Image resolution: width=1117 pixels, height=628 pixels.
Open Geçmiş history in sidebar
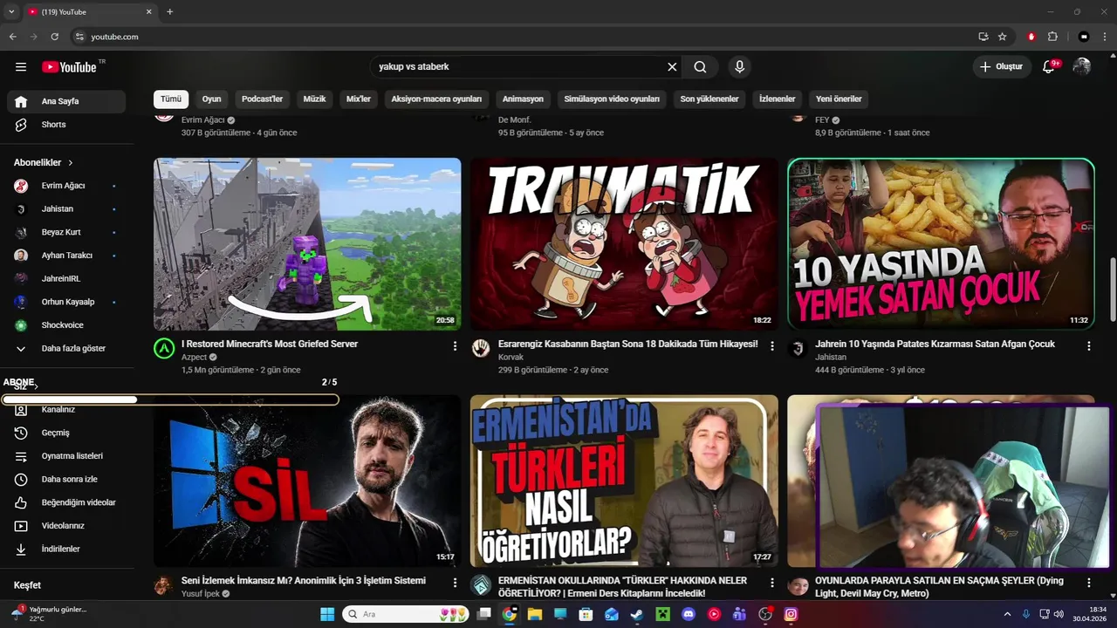(x=66, y=433)
